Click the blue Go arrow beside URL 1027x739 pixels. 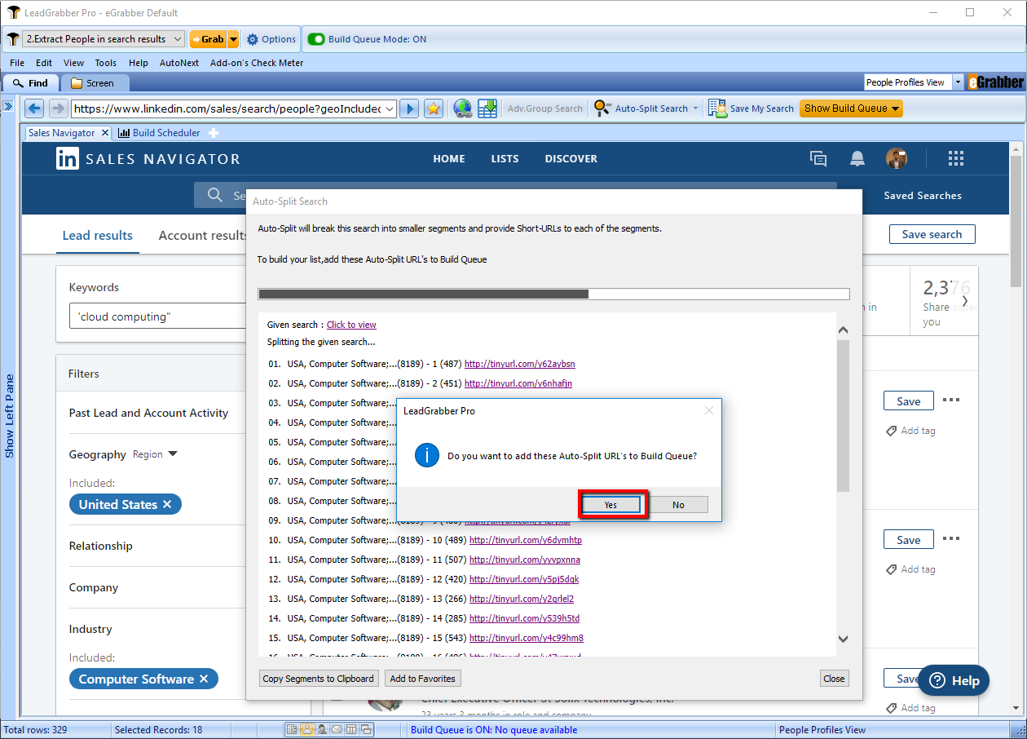(x=410, y=108)
